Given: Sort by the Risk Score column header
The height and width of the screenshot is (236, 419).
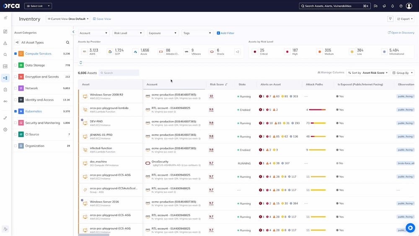Looking at the screenshot, I should click(217, 85).
